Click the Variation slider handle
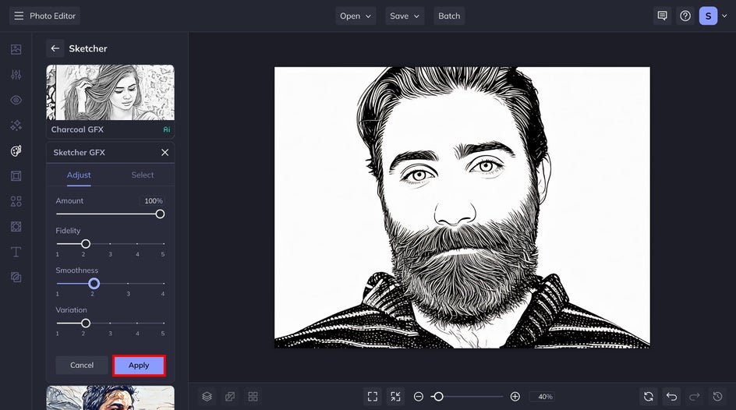Screen dimensions: 736x410 tap(86, 323)
